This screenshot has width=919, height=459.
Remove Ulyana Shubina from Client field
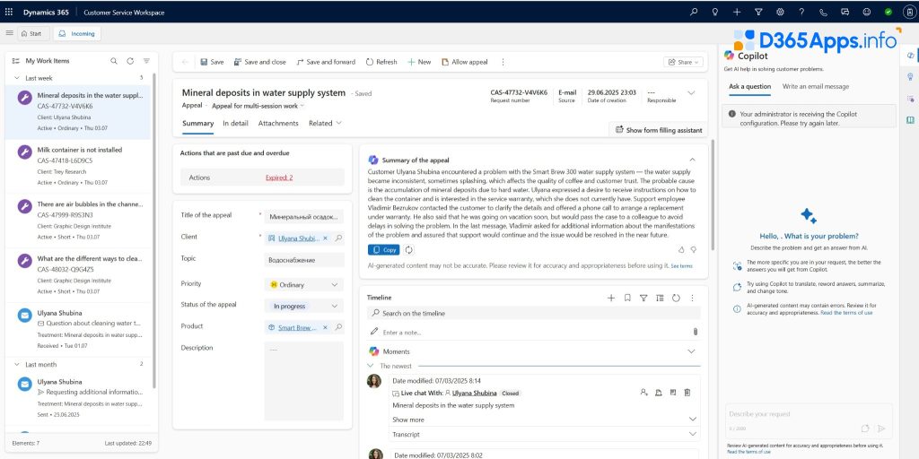coord(325,238)
